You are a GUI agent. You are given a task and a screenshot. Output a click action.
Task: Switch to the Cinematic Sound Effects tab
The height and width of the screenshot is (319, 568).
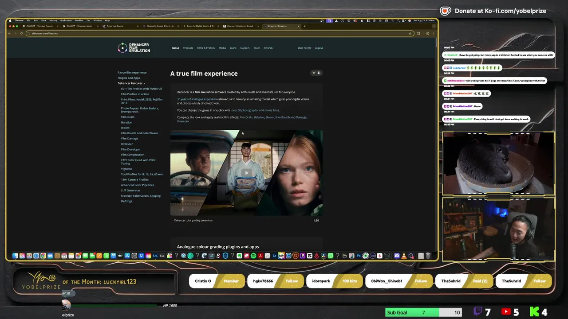[160, 26]
